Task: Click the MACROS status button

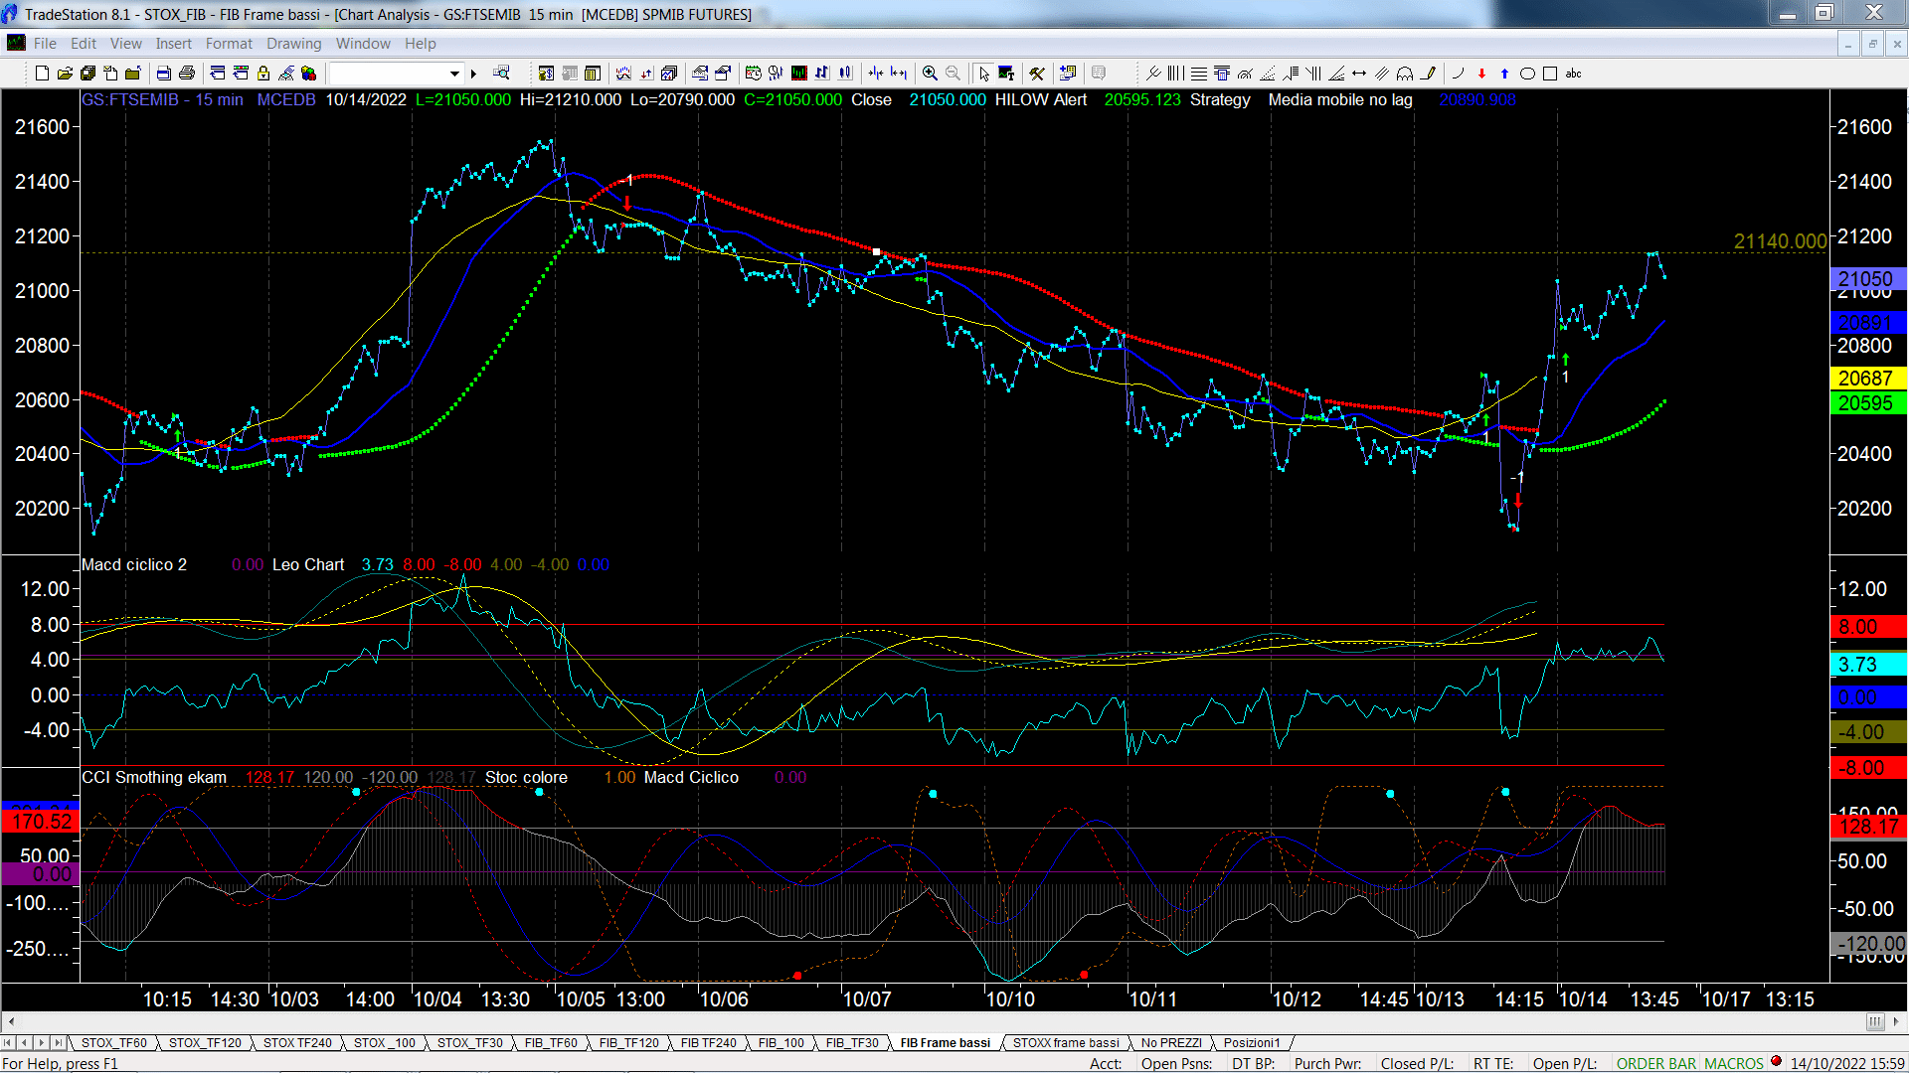Action: click(1734, 1063)
